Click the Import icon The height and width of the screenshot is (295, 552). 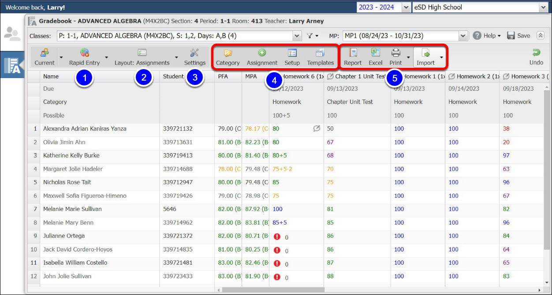coord(426,53)
